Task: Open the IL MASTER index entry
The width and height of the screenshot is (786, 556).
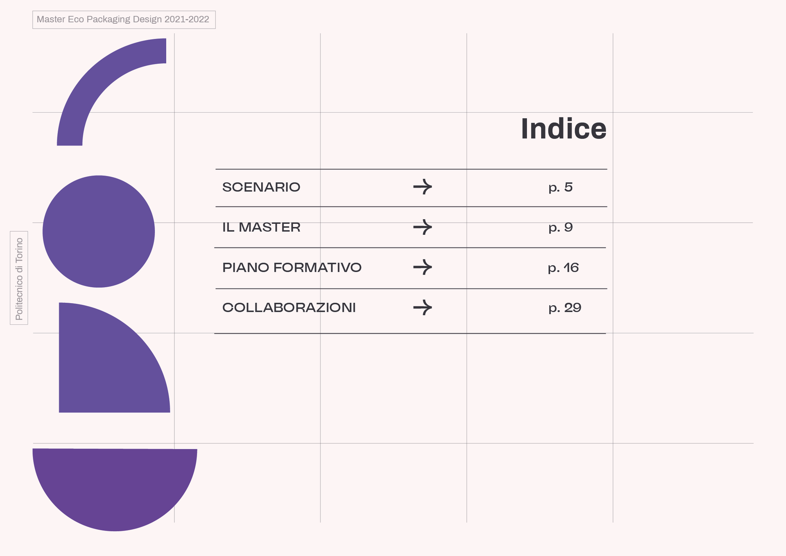Action: [x=261, y=227]
